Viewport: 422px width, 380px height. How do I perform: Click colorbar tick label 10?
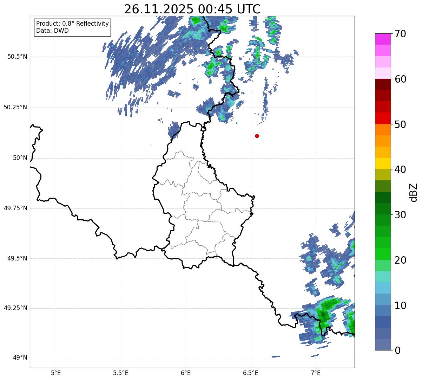click(400, 305)
